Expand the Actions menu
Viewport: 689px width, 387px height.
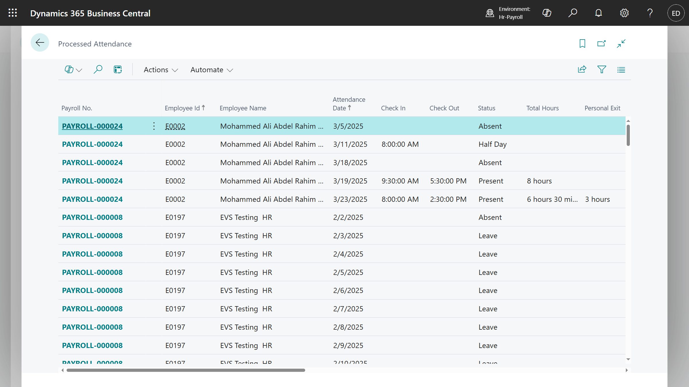[x=161, y=70]
